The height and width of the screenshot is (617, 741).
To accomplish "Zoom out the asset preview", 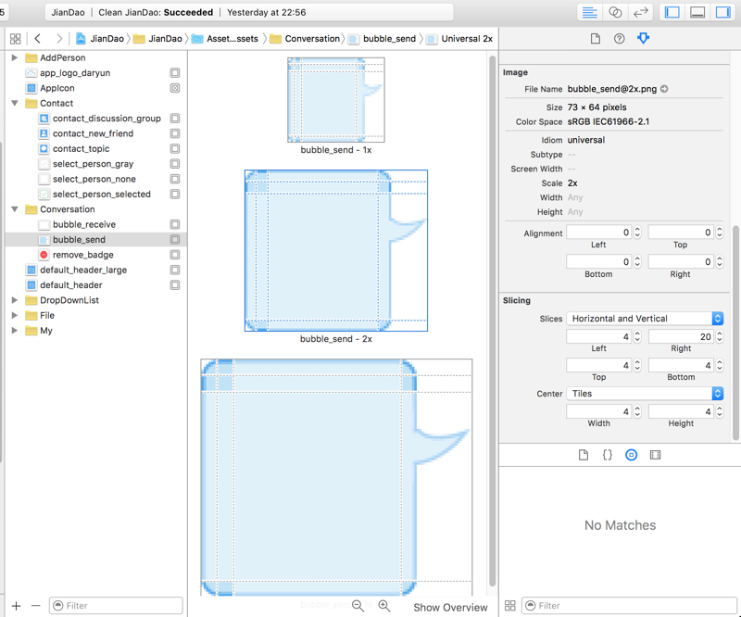I will pyautogui.click(x=358, y=606).
